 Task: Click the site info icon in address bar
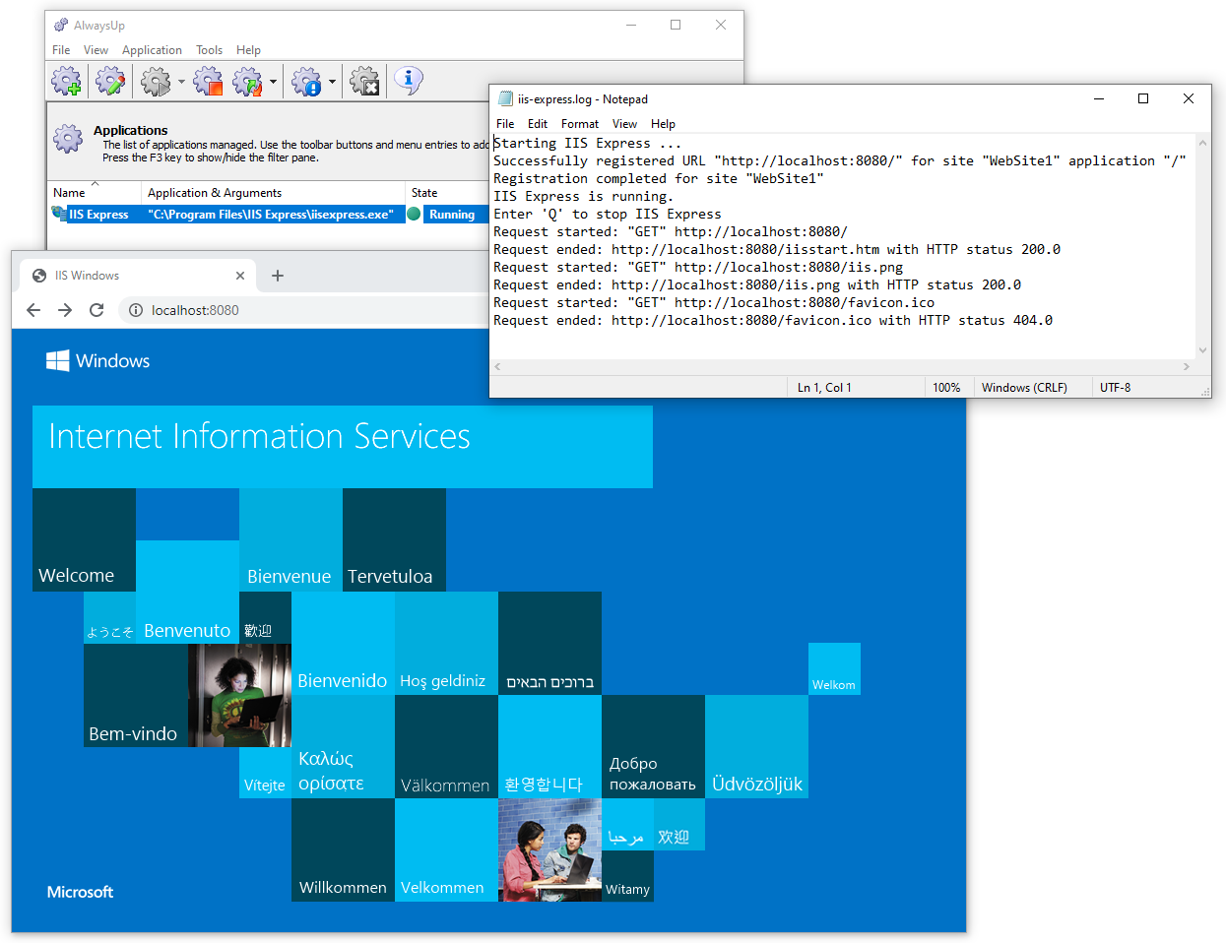pyautogui.click(x=135, y=310)
